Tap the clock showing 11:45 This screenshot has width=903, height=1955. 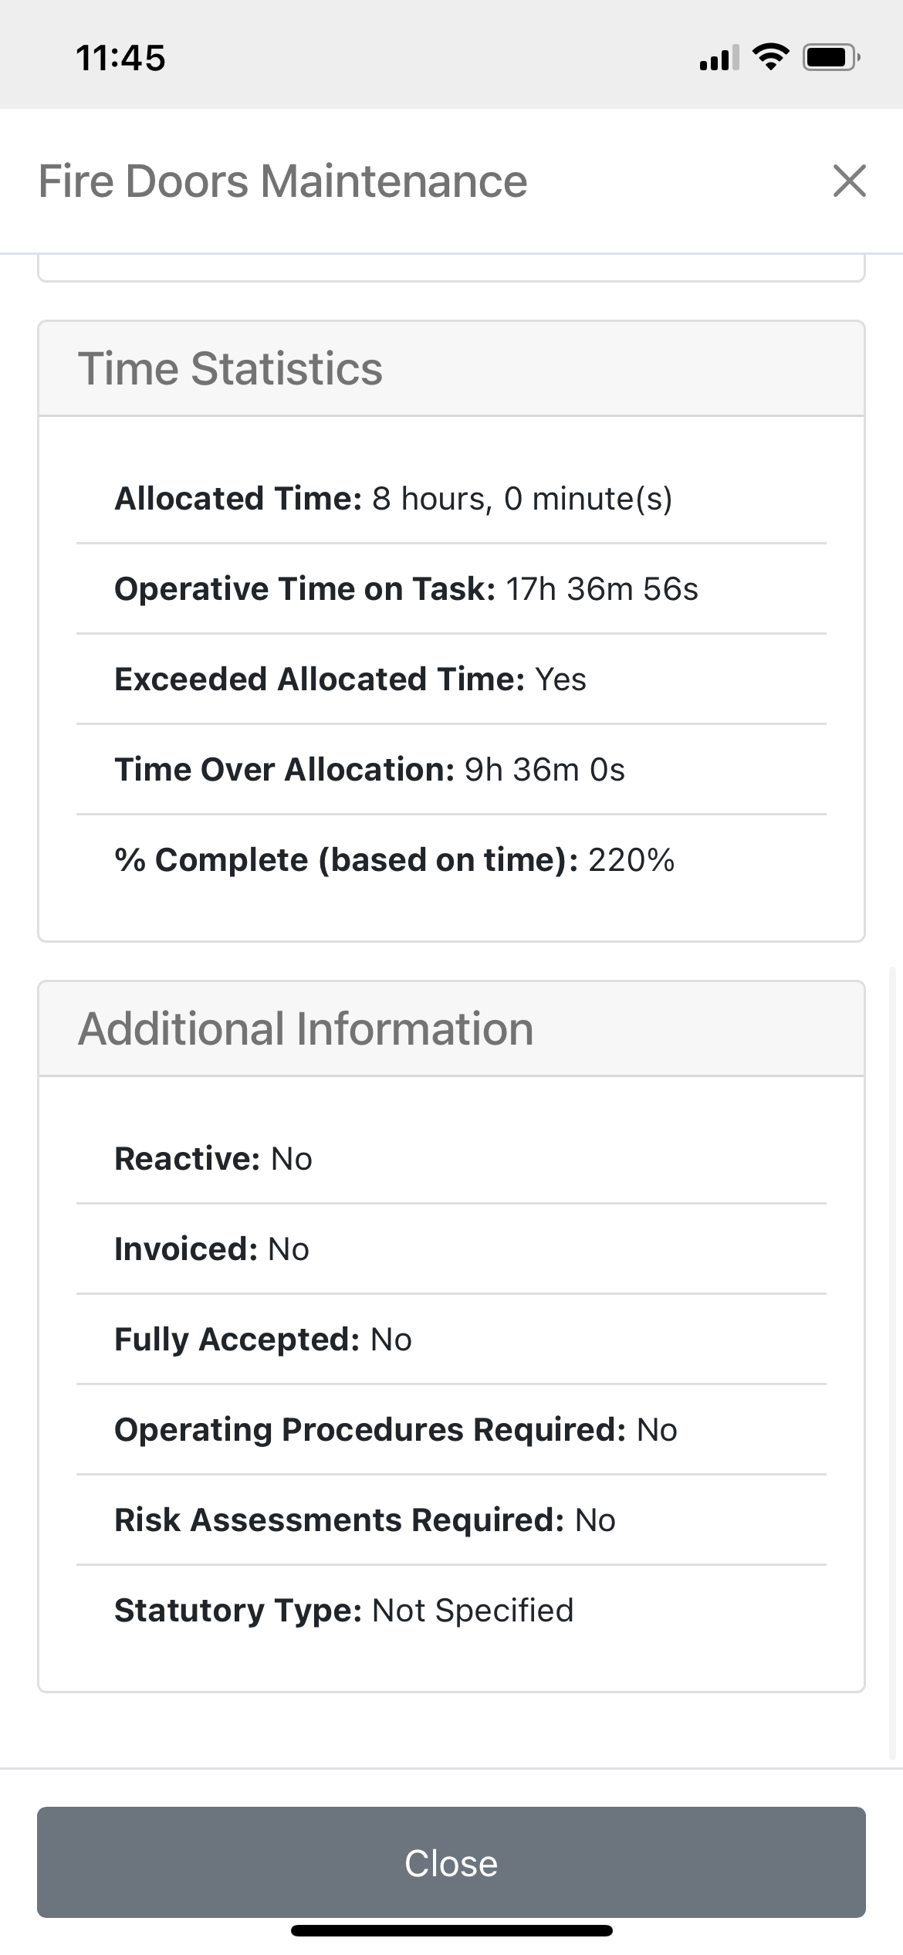120,56
